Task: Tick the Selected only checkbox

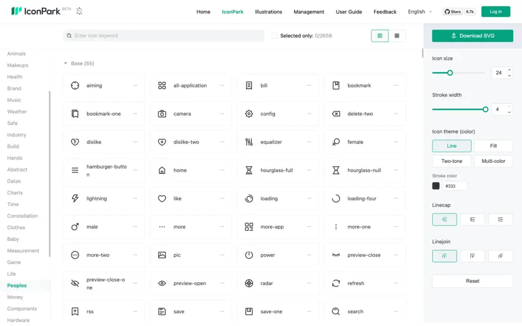Action: [274, 36]
